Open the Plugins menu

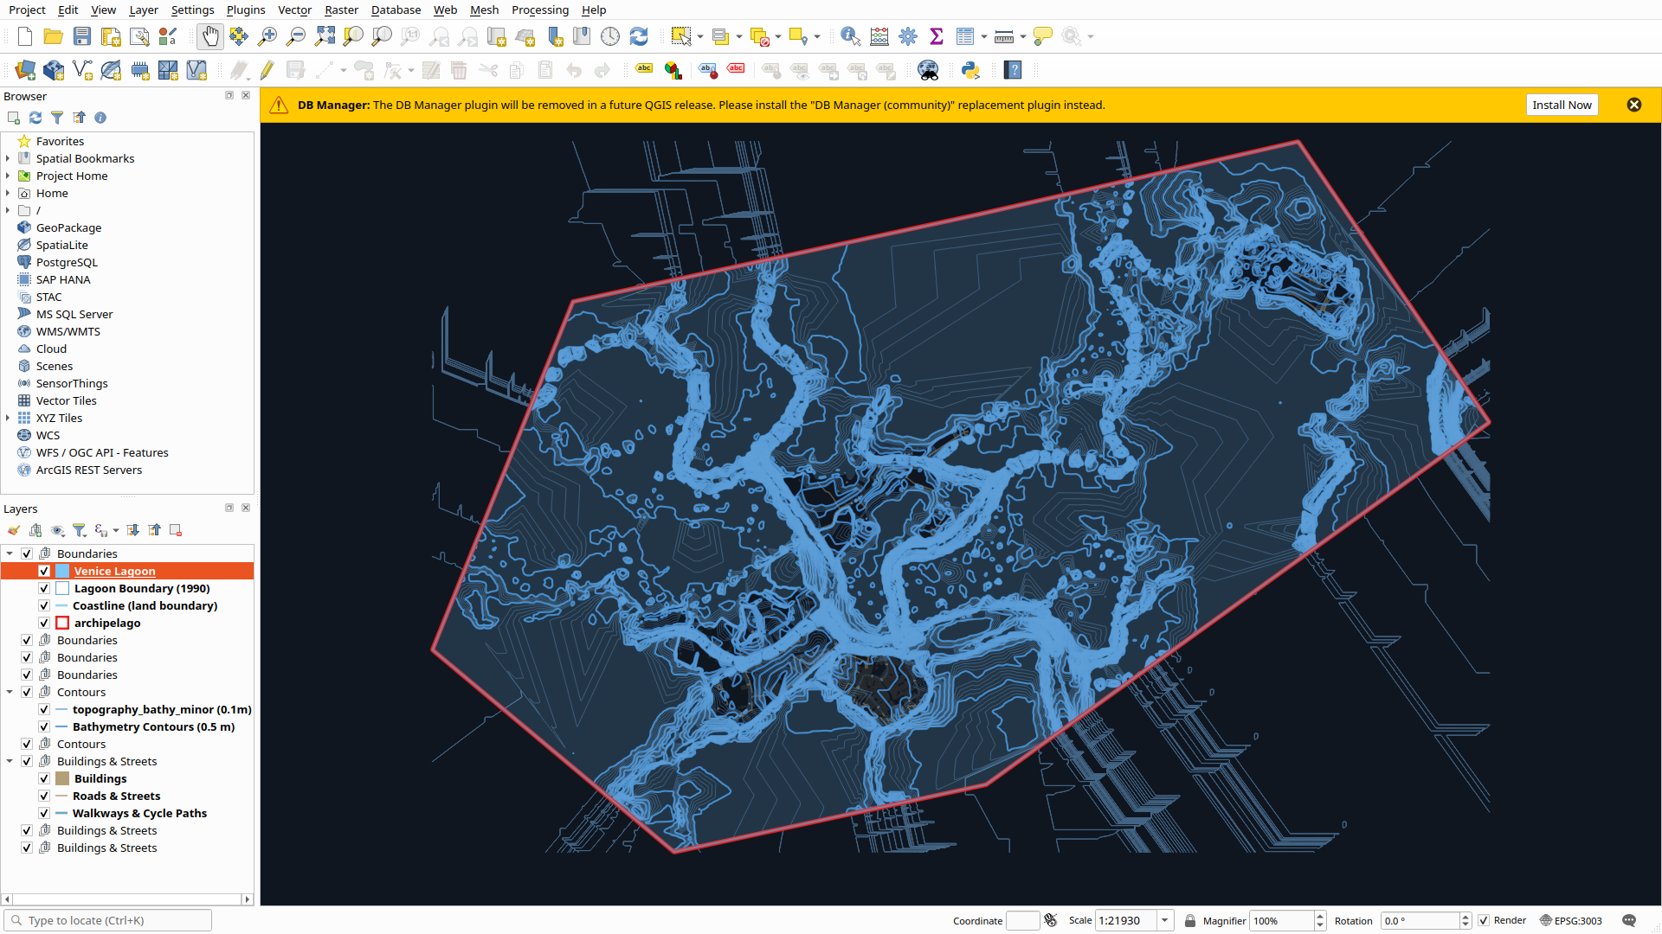[246, 10]
